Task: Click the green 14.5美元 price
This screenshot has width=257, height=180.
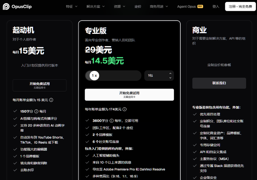Action: (x=107, y=61)
